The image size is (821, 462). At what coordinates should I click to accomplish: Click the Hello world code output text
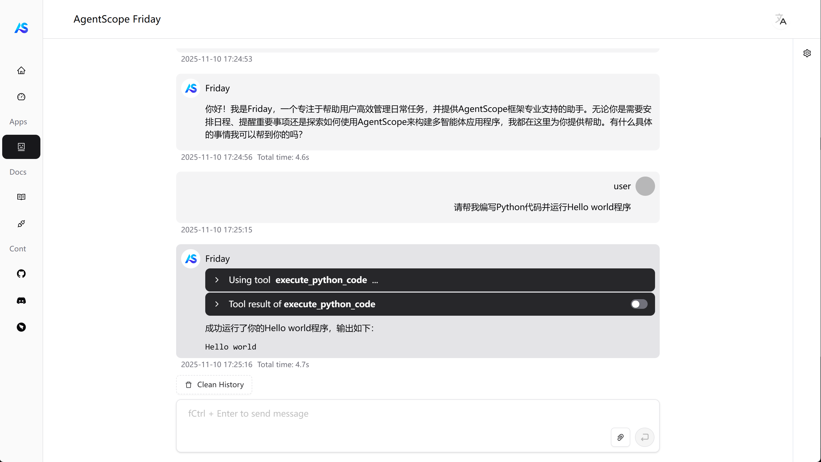[x=231, y=347]
